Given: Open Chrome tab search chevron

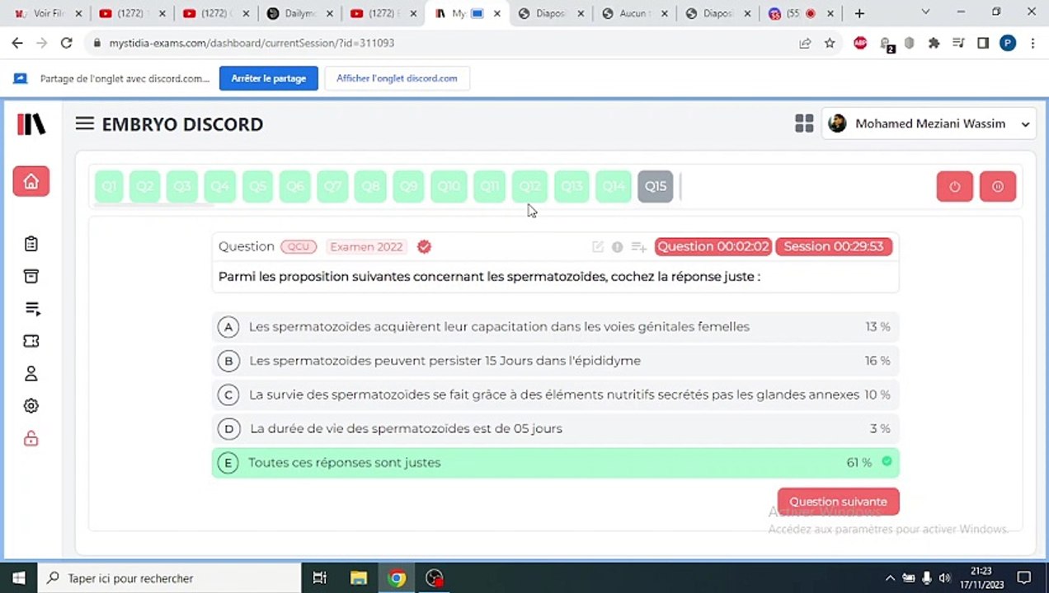Looking at the screenshot, I should pyautogui.click(x=925, y=12).
